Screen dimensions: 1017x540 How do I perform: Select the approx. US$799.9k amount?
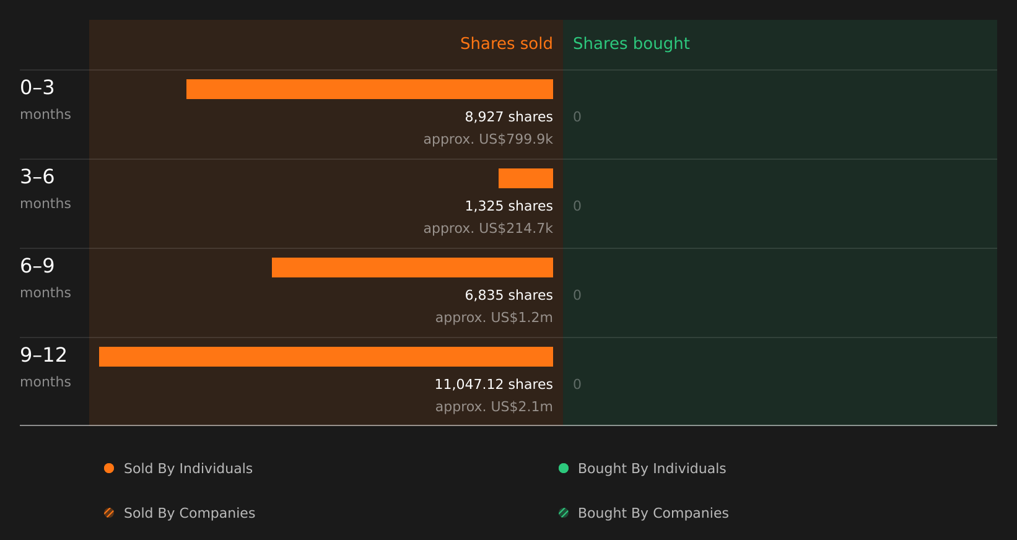pos(488,139)
